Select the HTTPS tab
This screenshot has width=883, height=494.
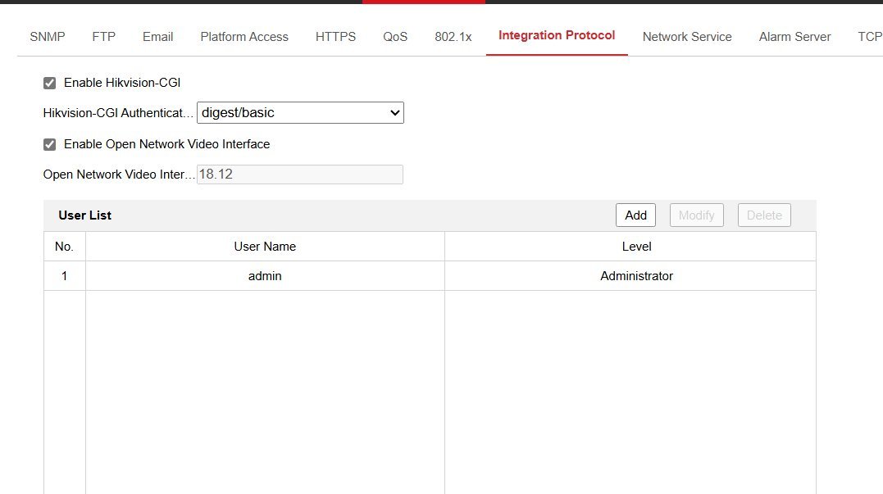[x=335, y=37]
